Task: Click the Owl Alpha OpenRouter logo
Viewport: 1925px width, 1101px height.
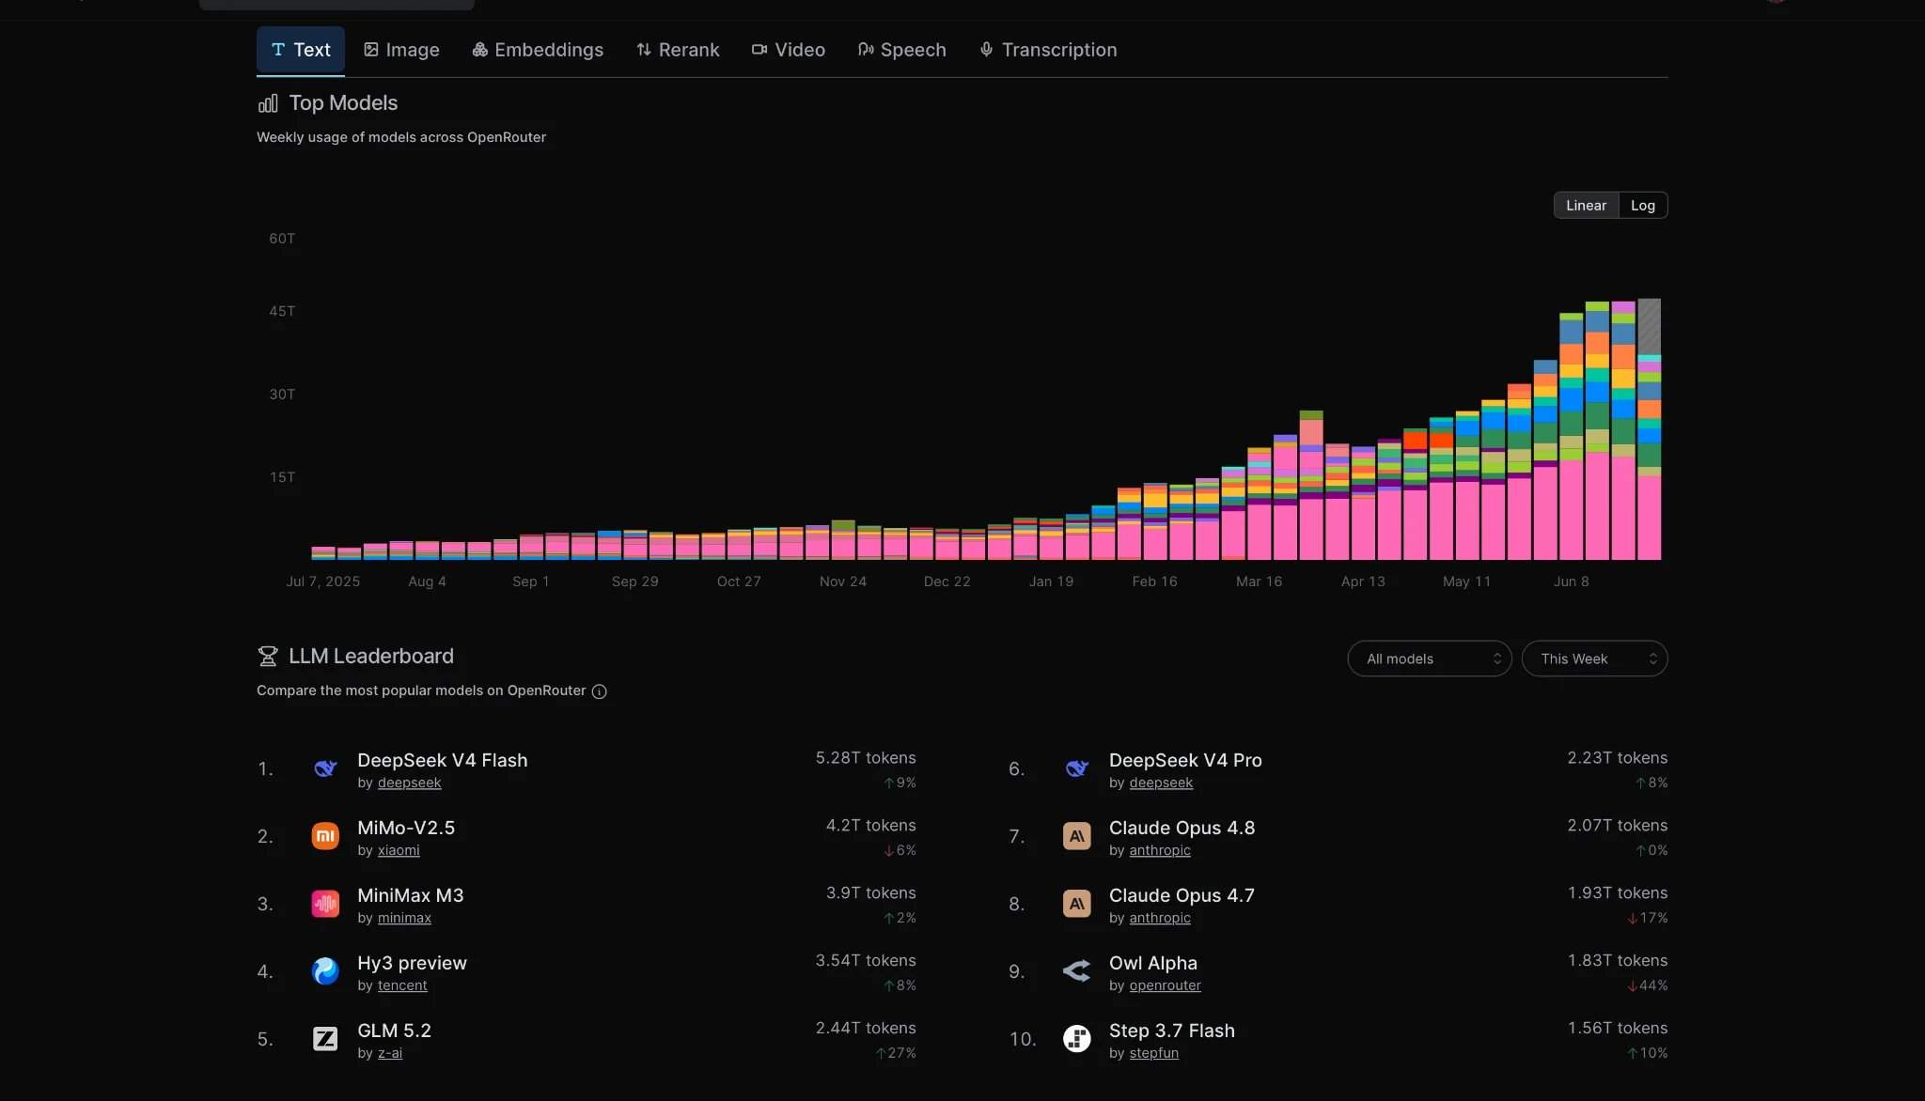Action: coord(1077,971)
